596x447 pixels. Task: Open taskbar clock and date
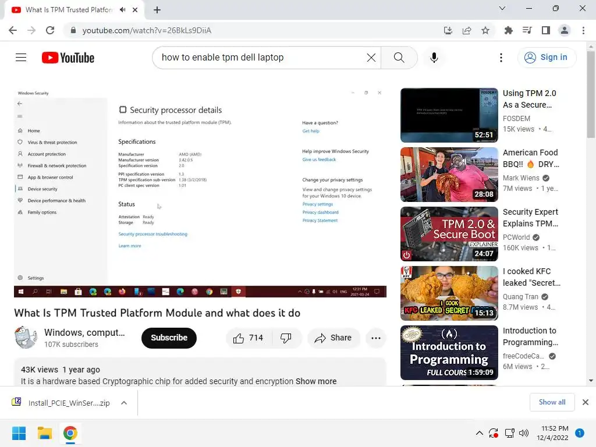click(553, 433)
